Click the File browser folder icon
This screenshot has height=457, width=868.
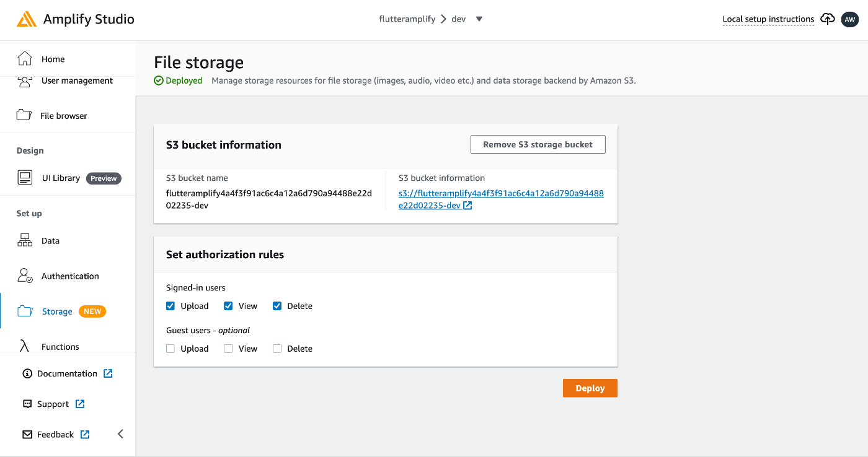coord(24,115)
